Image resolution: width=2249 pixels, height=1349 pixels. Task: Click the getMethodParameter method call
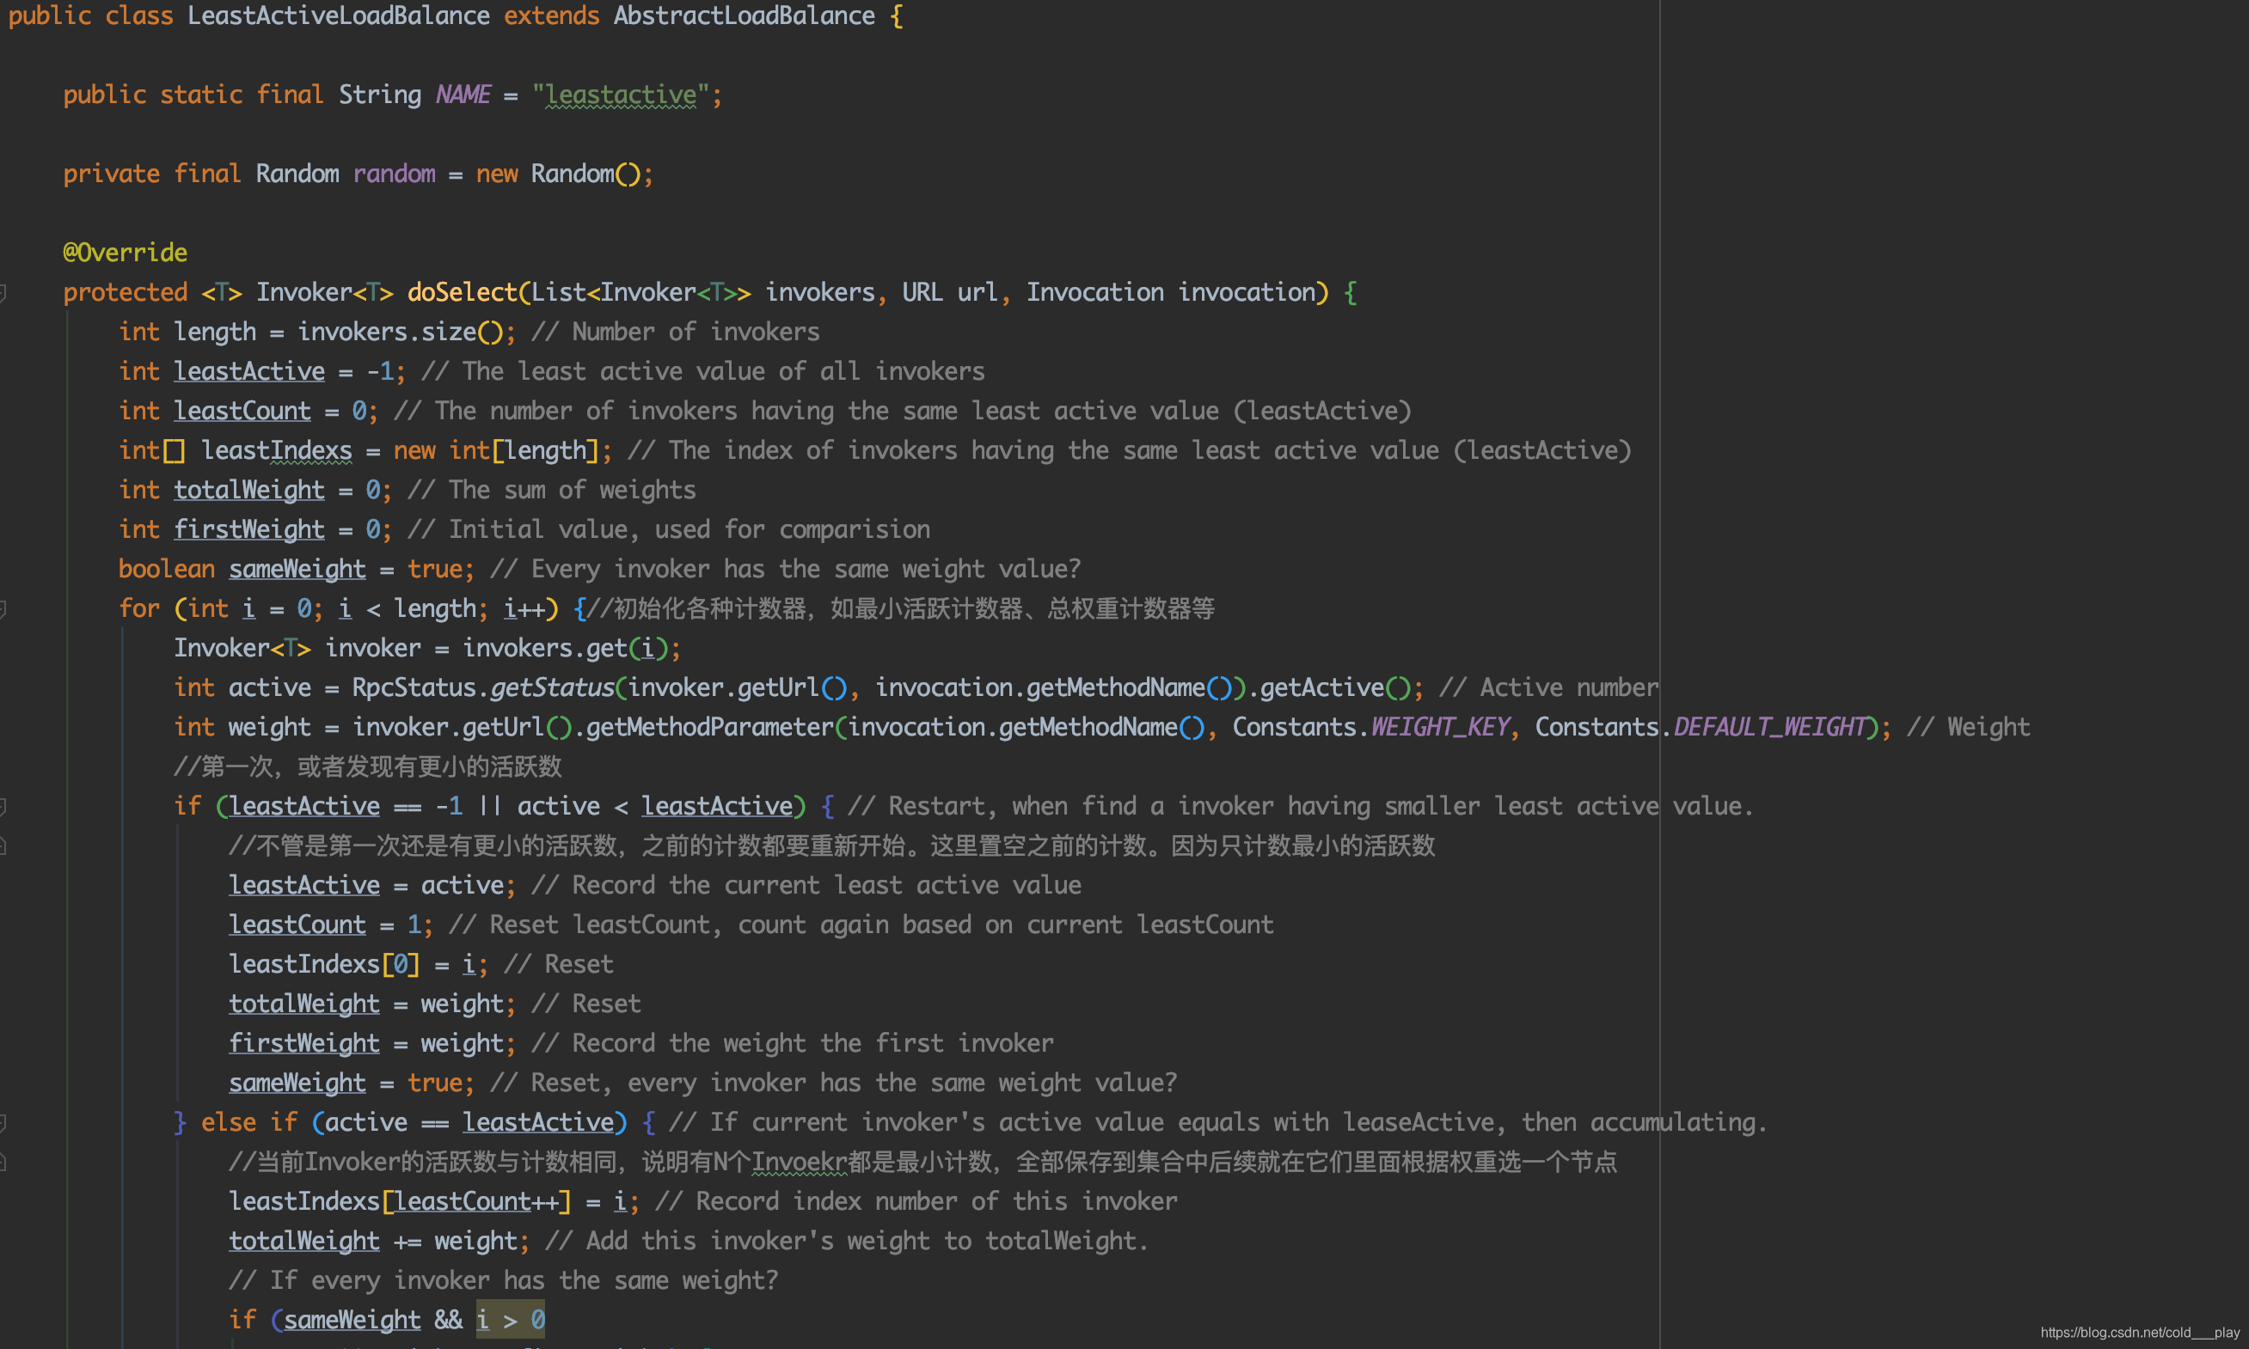point(709,727)
